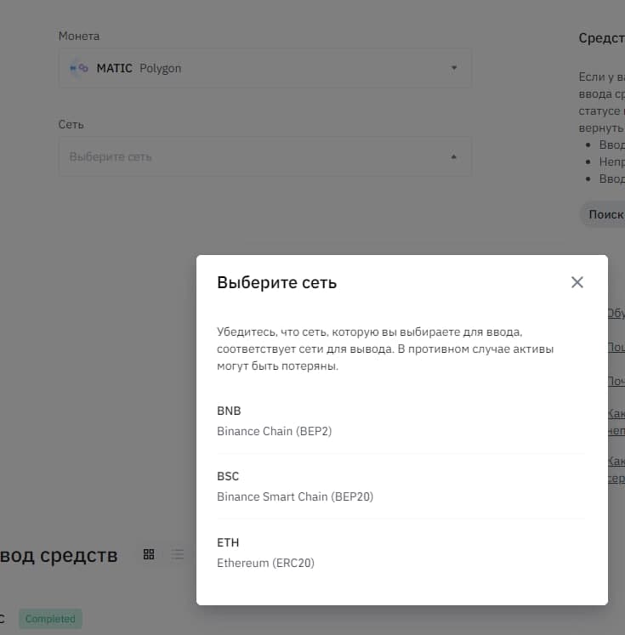This screenshot has width=625, height=635.
Task: Click the network mismatch warning paragraph
Action: (x=385, y=349)
